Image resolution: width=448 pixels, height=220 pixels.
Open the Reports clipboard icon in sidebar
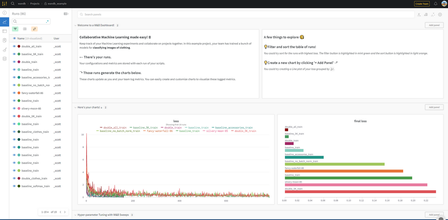pyautogui.click(x=5, y=40)
